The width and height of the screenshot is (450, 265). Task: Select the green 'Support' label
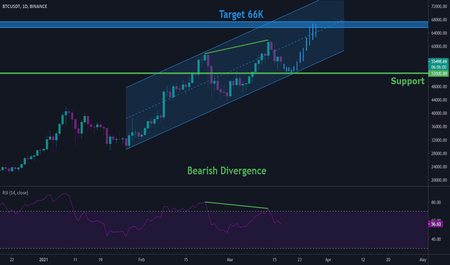click(x=408, y=81)
